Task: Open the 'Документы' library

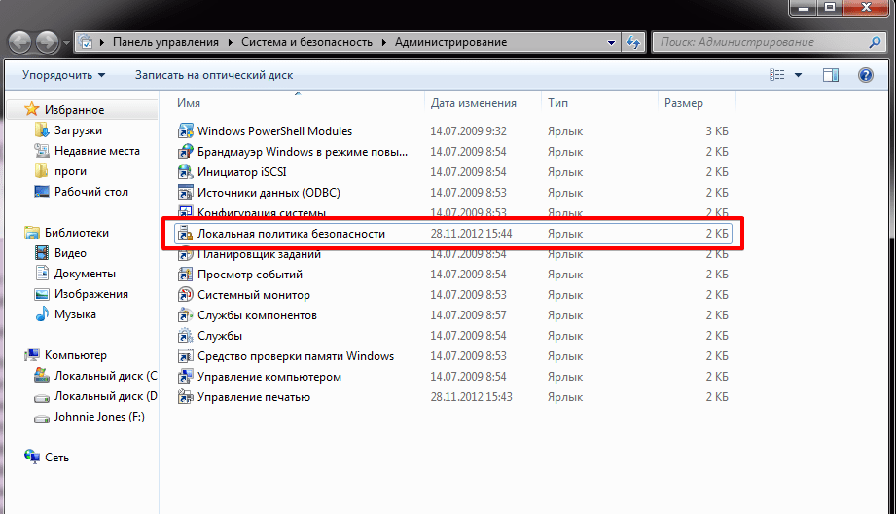Action: click(85, 274)
